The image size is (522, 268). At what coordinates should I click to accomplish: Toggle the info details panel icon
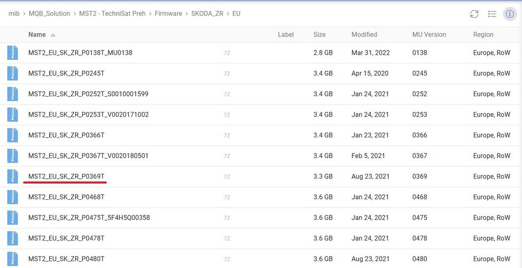coord(509,14)
